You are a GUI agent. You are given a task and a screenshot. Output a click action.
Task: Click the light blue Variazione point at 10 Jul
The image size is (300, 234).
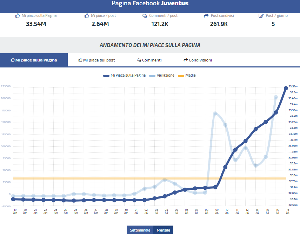(225, 125)
